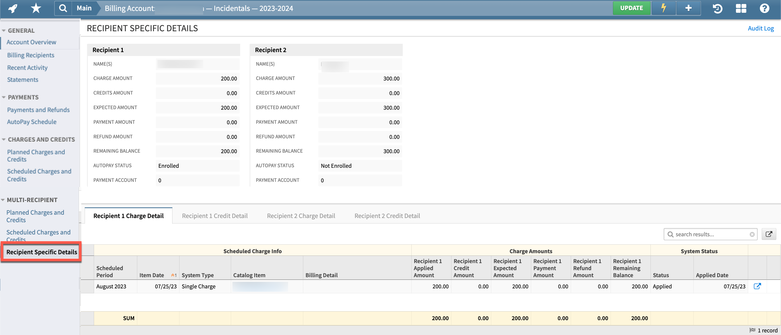The width and height of the screenshot is (781, 335).
Task: Click the plus icon to add new
Action: (x=688, y=8)
